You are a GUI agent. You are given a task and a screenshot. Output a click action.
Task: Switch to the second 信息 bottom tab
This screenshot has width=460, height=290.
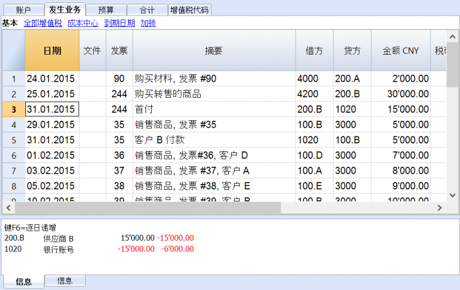click(65, 281)
